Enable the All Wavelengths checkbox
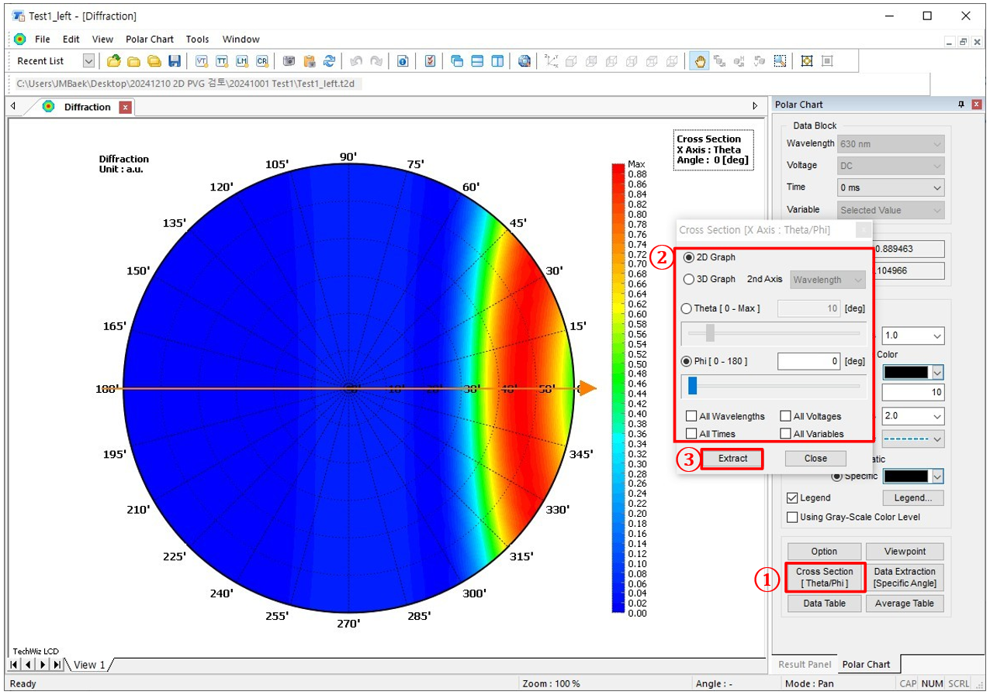This screenshot has width=990, height=695. 691,417
